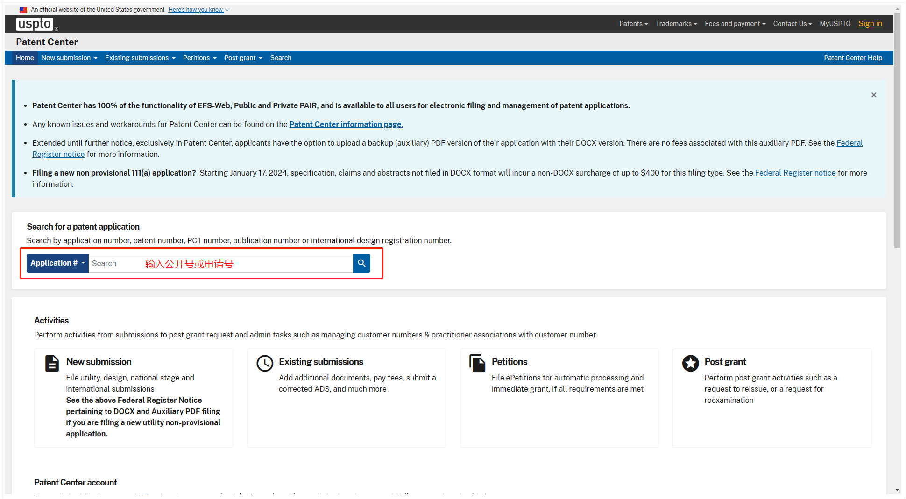
Task: Click the Petitions documents icon
Action: coord(477,363)
